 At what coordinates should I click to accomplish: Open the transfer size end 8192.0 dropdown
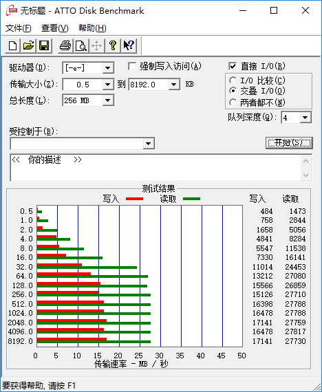coord(174,85)
